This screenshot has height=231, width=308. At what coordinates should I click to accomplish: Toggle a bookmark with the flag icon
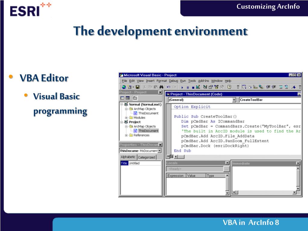[x=294, y=87]
